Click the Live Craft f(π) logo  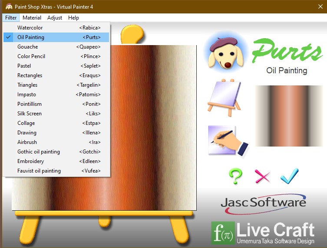(223, 233)
